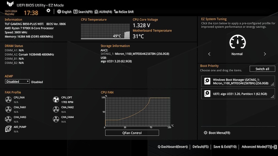The width and height of the screenshot is (278, 156).
Task: Open Search(F9) in the top bar
Action: (83, 12)
